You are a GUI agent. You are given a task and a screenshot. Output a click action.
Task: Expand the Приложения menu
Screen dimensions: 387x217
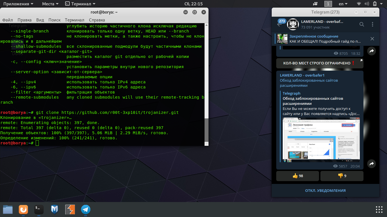point(18,4)
